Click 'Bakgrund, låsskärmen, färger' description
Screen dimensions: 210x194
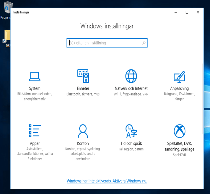tap(179, 96)
